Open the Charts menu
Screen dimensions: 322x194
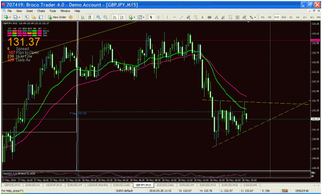tap(41, 11)
